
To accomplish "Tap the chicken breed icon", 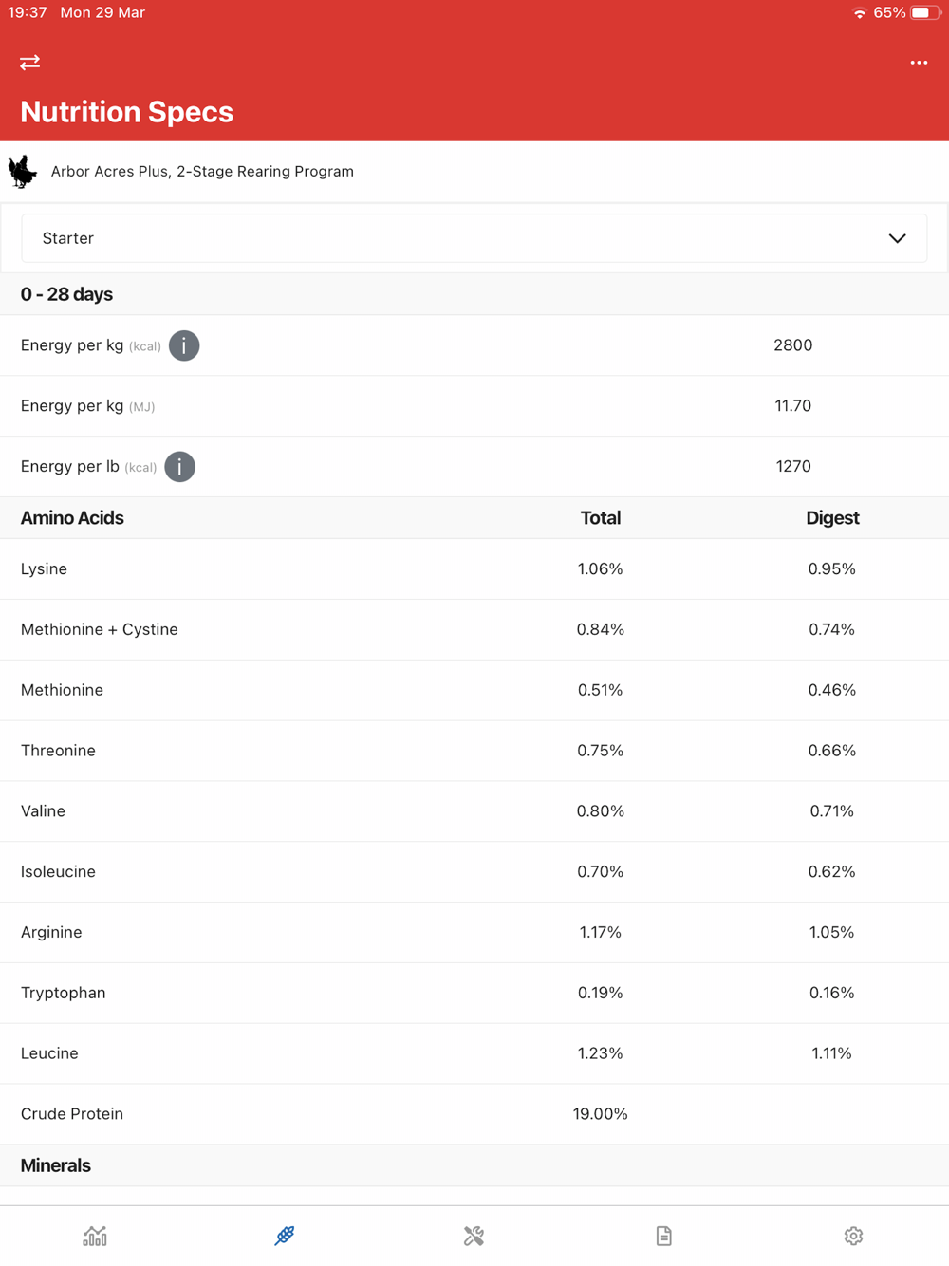I will [x=23, y=172].
